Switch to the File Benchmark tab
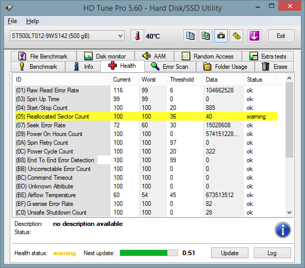 [43, 56]
